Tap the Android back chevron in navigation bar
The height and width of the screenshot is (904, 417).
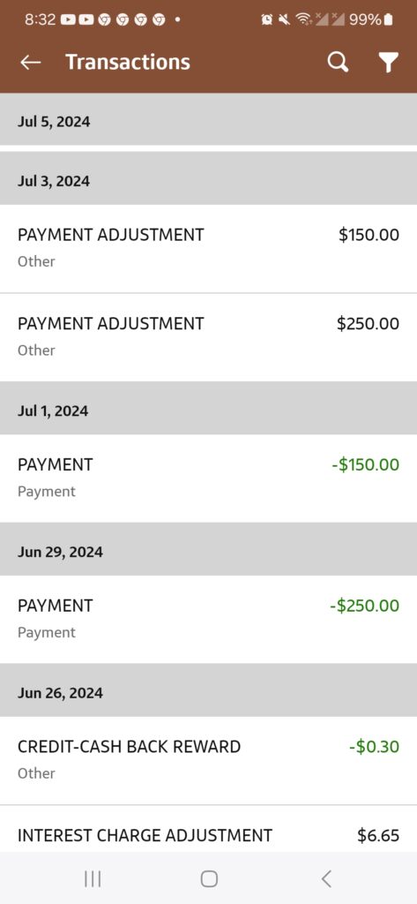[326, 878]
